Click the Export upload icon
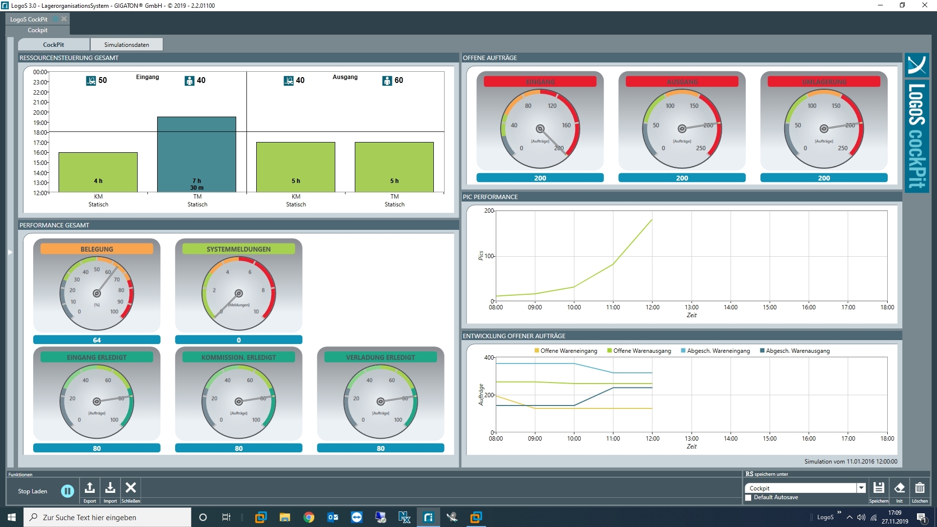 point(90,487)
